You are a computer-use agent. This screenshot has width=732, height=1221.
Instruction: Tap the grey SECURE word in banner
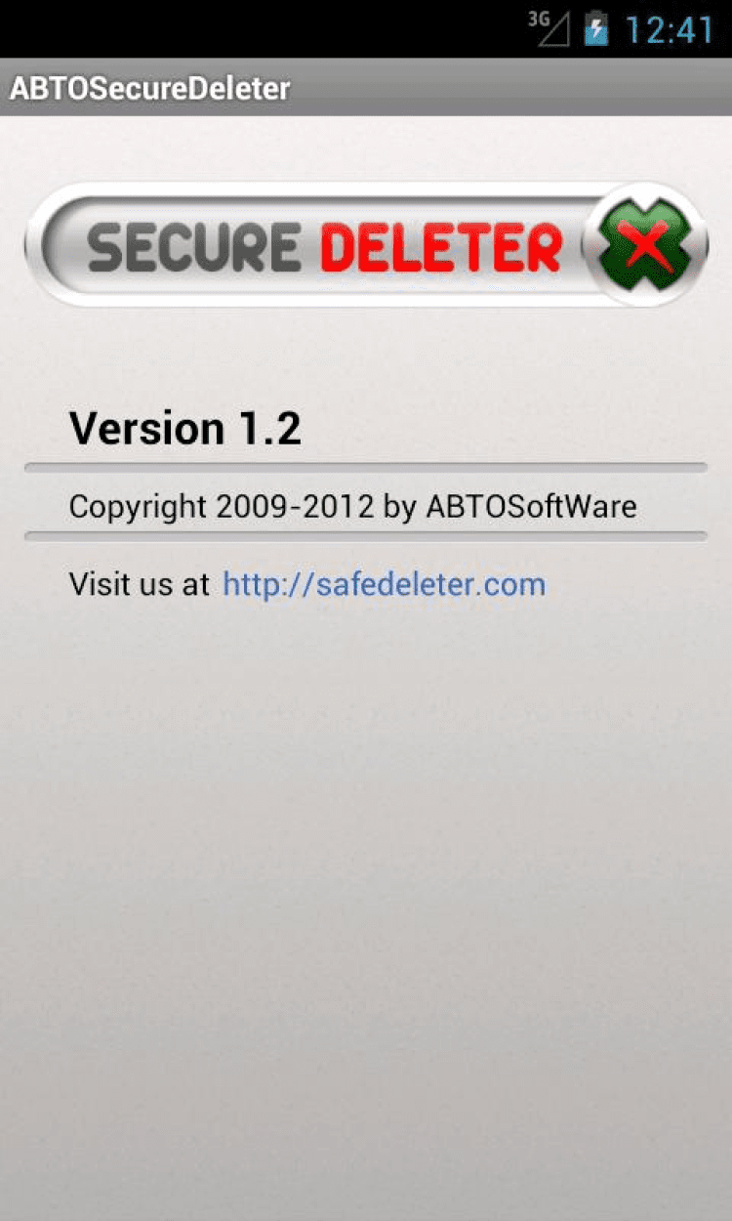tap(193, 247)
